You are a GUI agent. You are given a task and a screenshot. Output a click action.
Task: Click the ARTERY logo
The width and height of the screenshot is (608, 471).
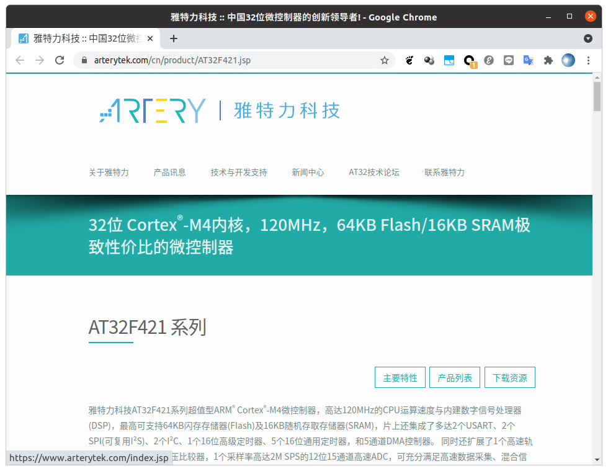153,110
